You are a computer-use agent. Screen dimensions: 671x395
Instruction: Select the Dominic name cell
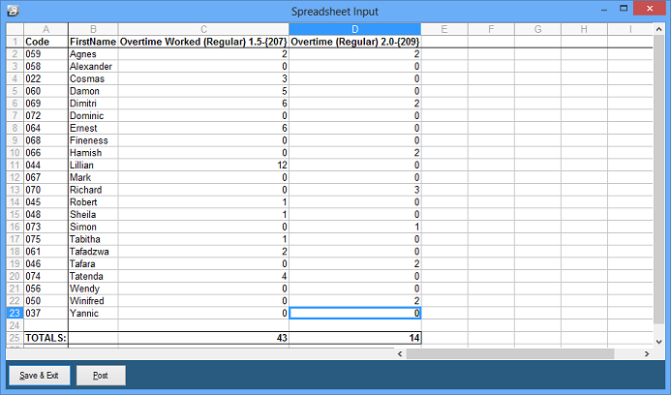[93, 116]
